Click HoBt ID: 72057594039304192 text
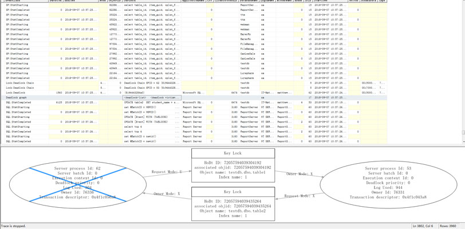This screenshot has width=465, height=229. tap(233, 163)
